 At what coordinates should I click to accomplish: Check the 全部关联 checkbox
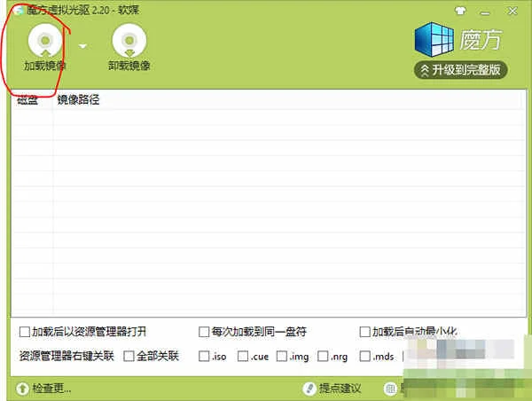pyautogui.click(x=129, y=356)
